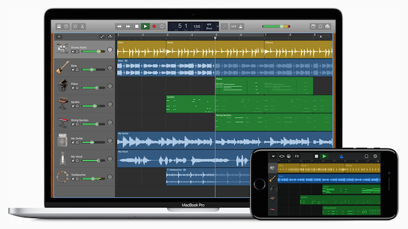The image size is (408, 229).
Task: Open the Notepad icon in toolbar
Action: click(x=313, y=26)
